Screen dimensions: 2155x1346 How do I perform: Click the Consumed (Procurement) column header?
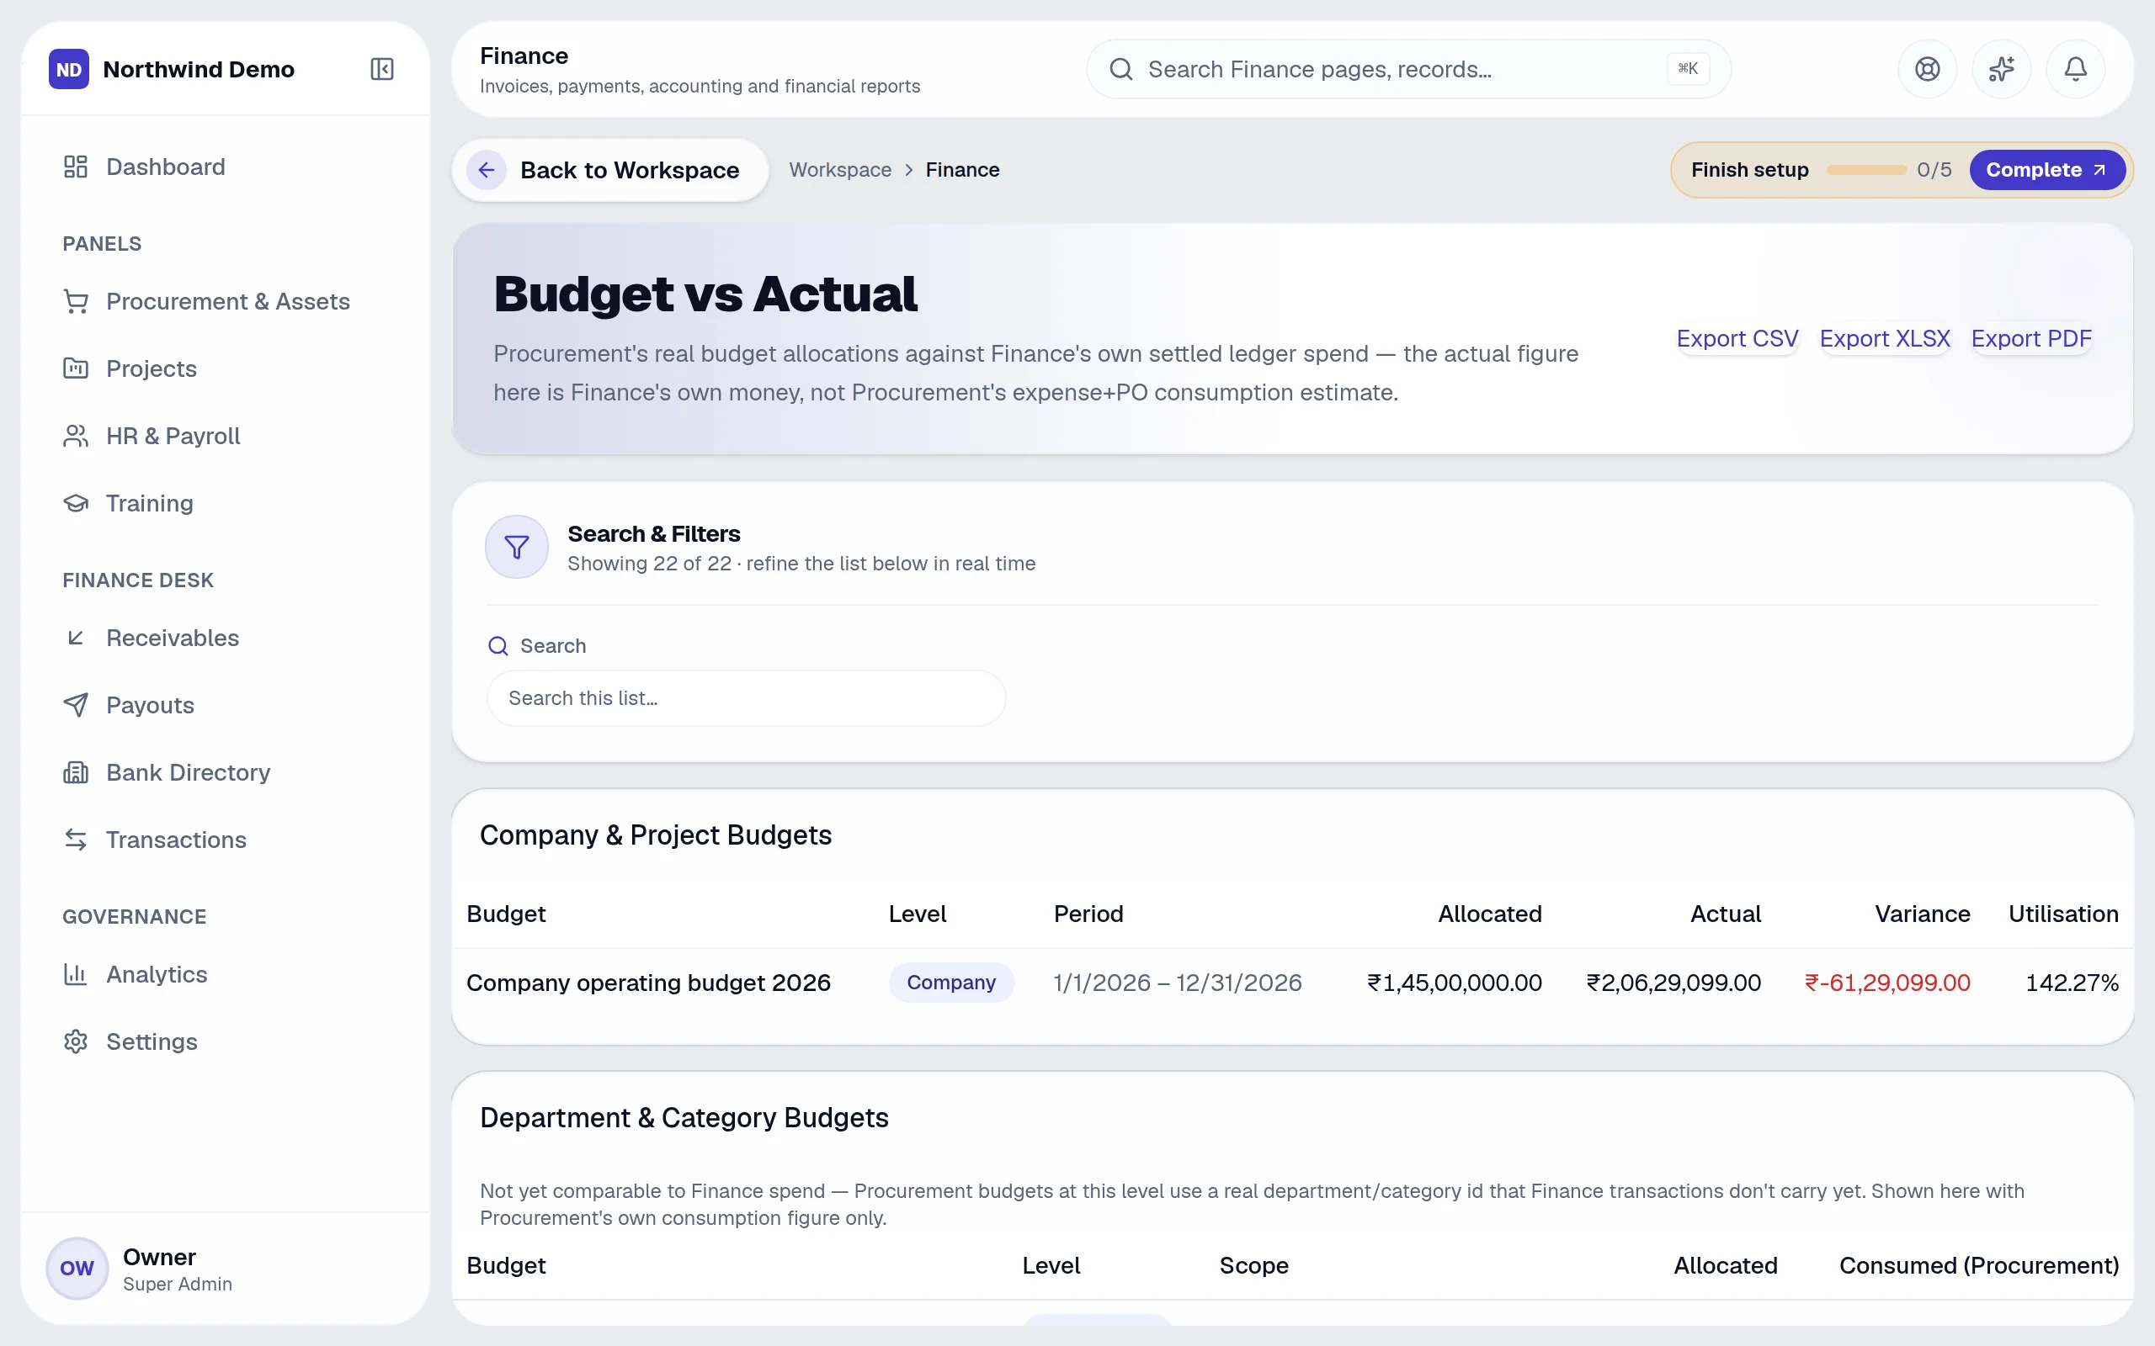(1979, 1265)
